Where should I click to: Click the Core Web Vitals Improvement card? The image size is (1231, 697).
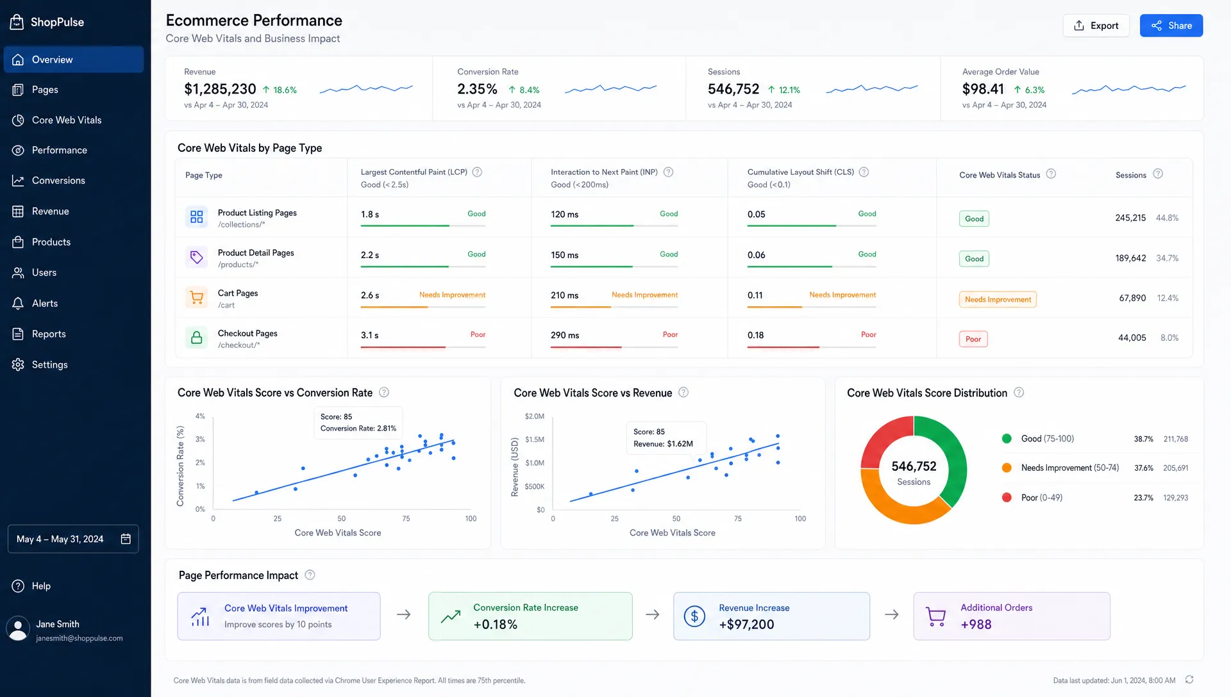[x=279, y=616]
